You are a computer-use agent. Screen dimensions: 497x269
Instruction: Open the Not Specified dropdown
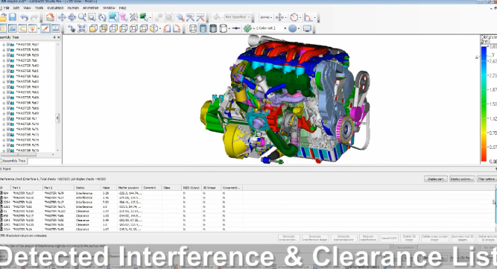point(238,17)
